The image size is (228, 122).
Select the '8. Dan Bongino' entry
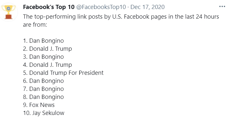(43, 97)
